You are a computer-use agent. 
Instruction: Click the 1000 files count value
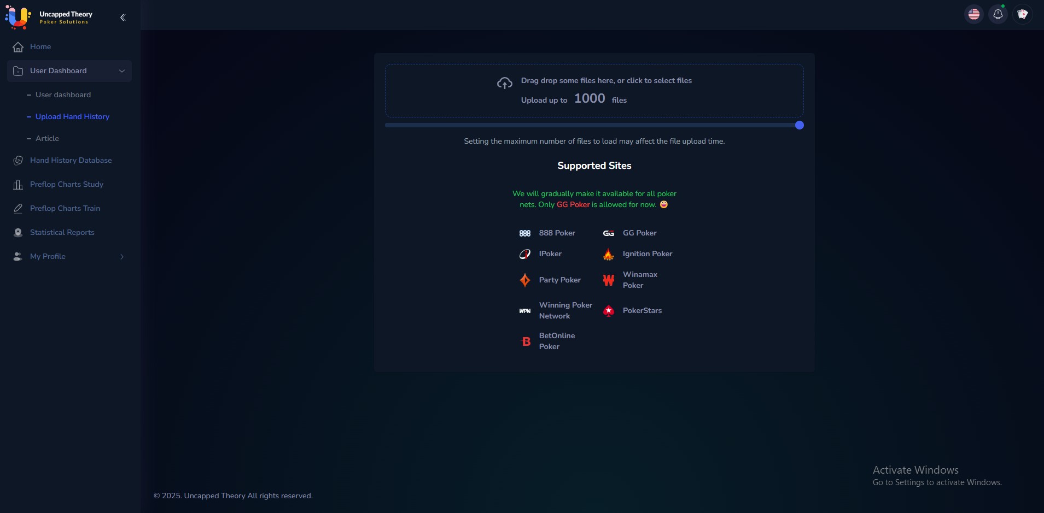[590, 98]
